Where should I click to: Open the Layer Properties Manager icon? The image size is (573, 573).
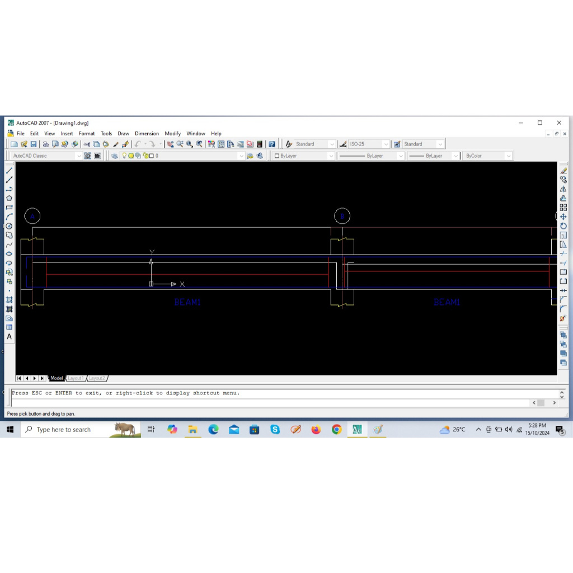click(x=115, y=156)
